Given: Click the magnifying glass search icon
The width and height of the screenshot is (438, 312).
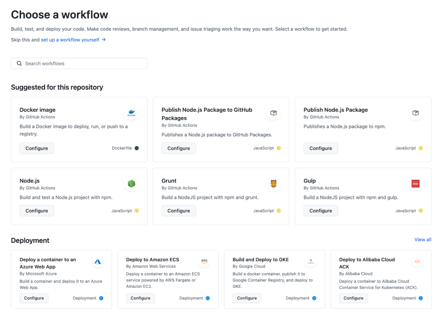Looking at the screenshot, I should tap(19, 63).
